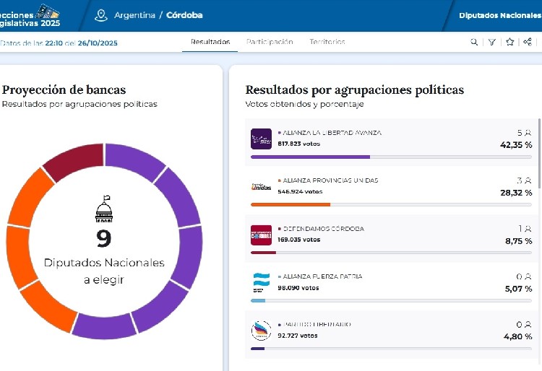Click the location pin icon beside Argentina
Viewport: 542px width, 371px height.
click(x=101, y=15)
